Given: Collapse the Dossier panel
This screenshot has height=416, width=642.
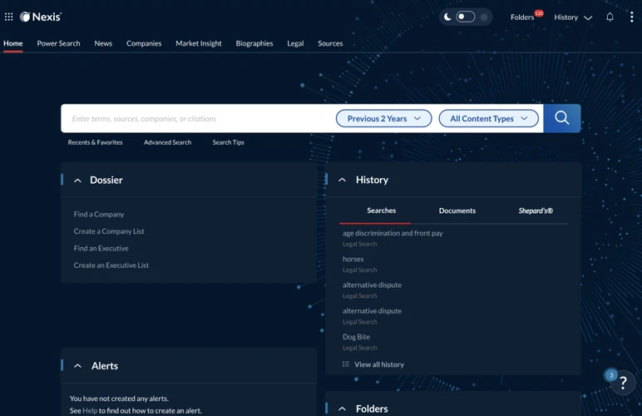Looking at the screenshot, I should 77,181.
